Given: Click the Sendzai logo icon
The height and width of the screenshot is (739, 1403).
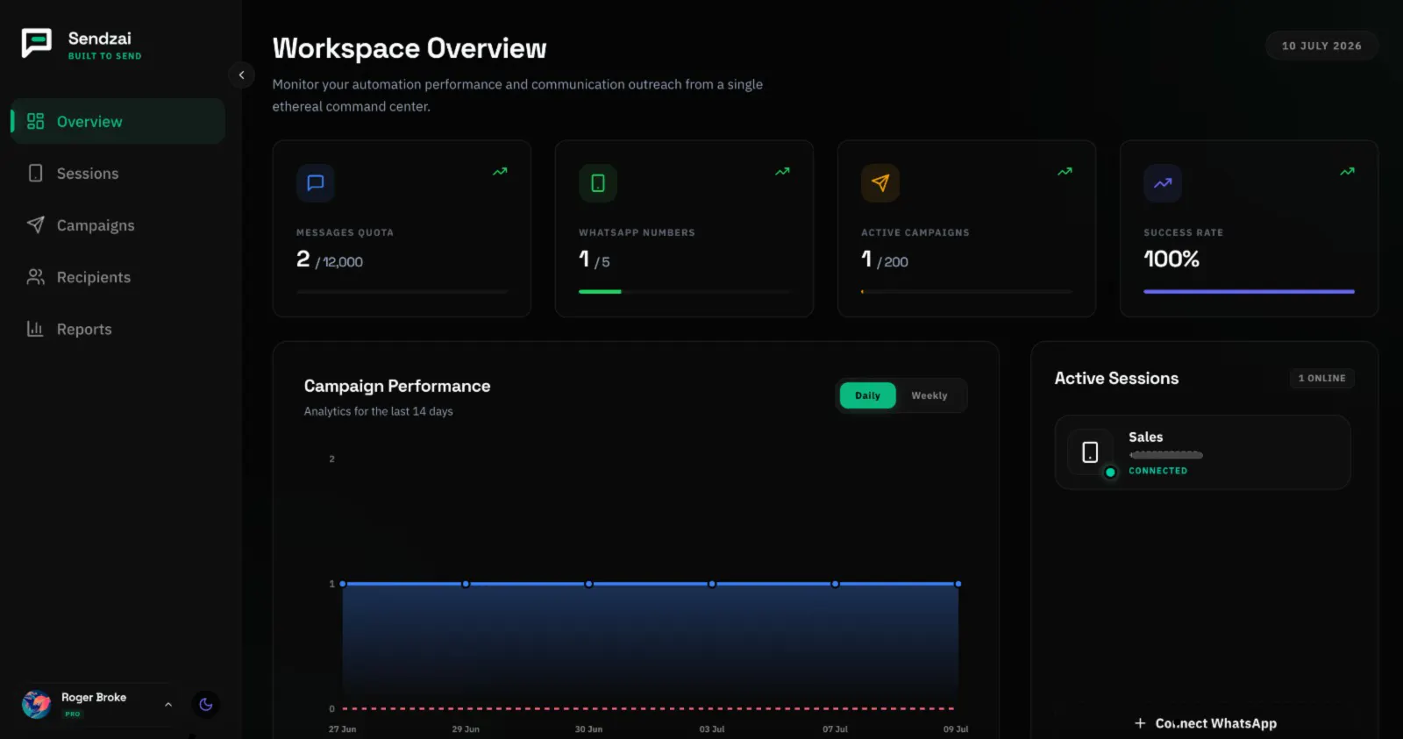Looking at the screenshot, I should [37, 43].
